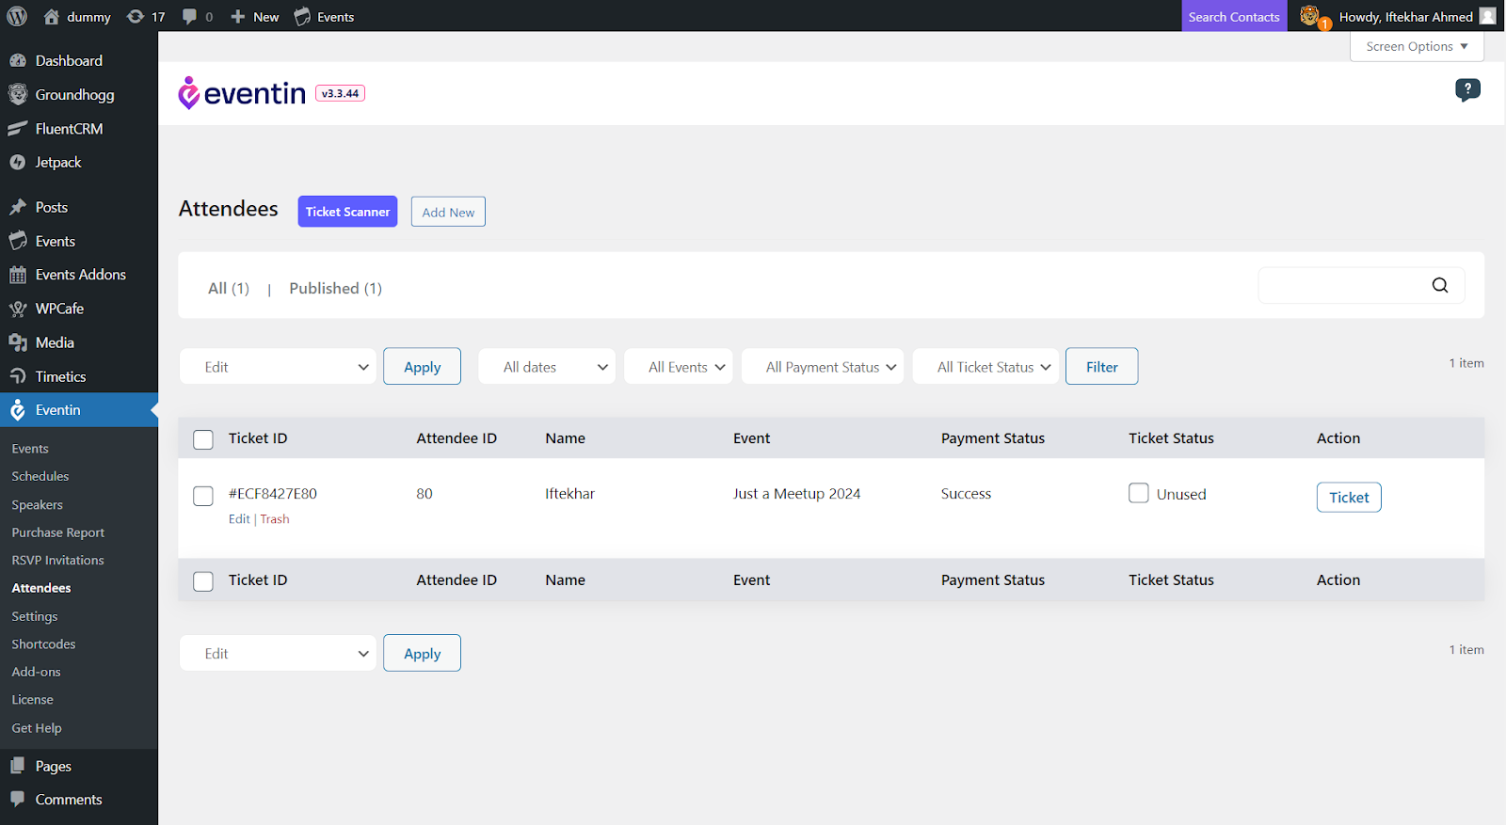This screenshot has height=825, width=1506.
Task: Open Add-ons submenu item
Action: [x=36, y=672]
